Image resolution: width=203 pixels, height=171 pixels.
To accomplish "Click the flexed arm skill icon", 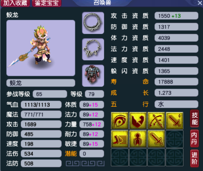I will tap(138, 121).
